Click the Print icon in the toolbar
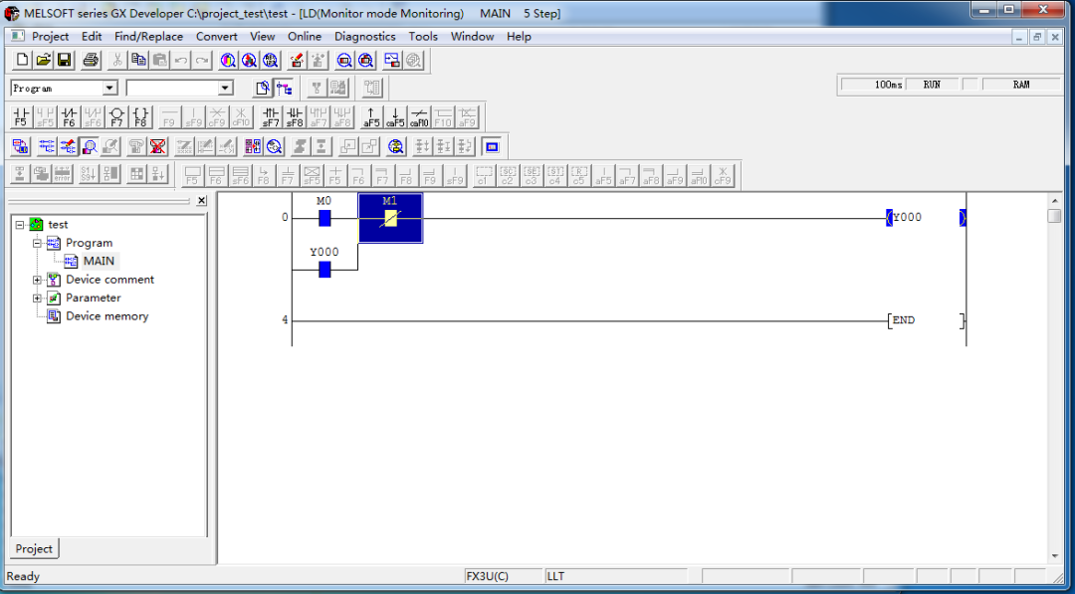The width and height of the screenshot is (1075, 594). pyautogui.click(x=91, y=61)
